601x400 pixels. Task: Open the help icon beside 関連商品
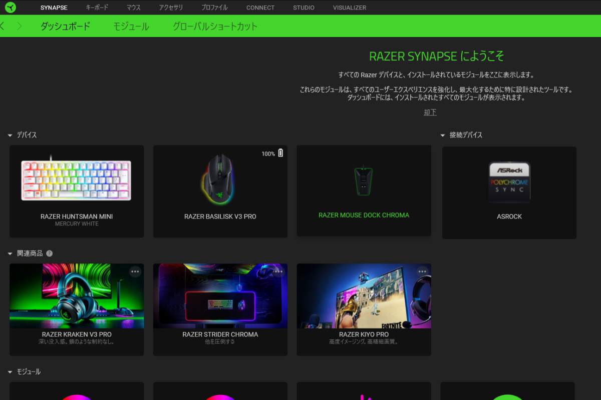49,253
